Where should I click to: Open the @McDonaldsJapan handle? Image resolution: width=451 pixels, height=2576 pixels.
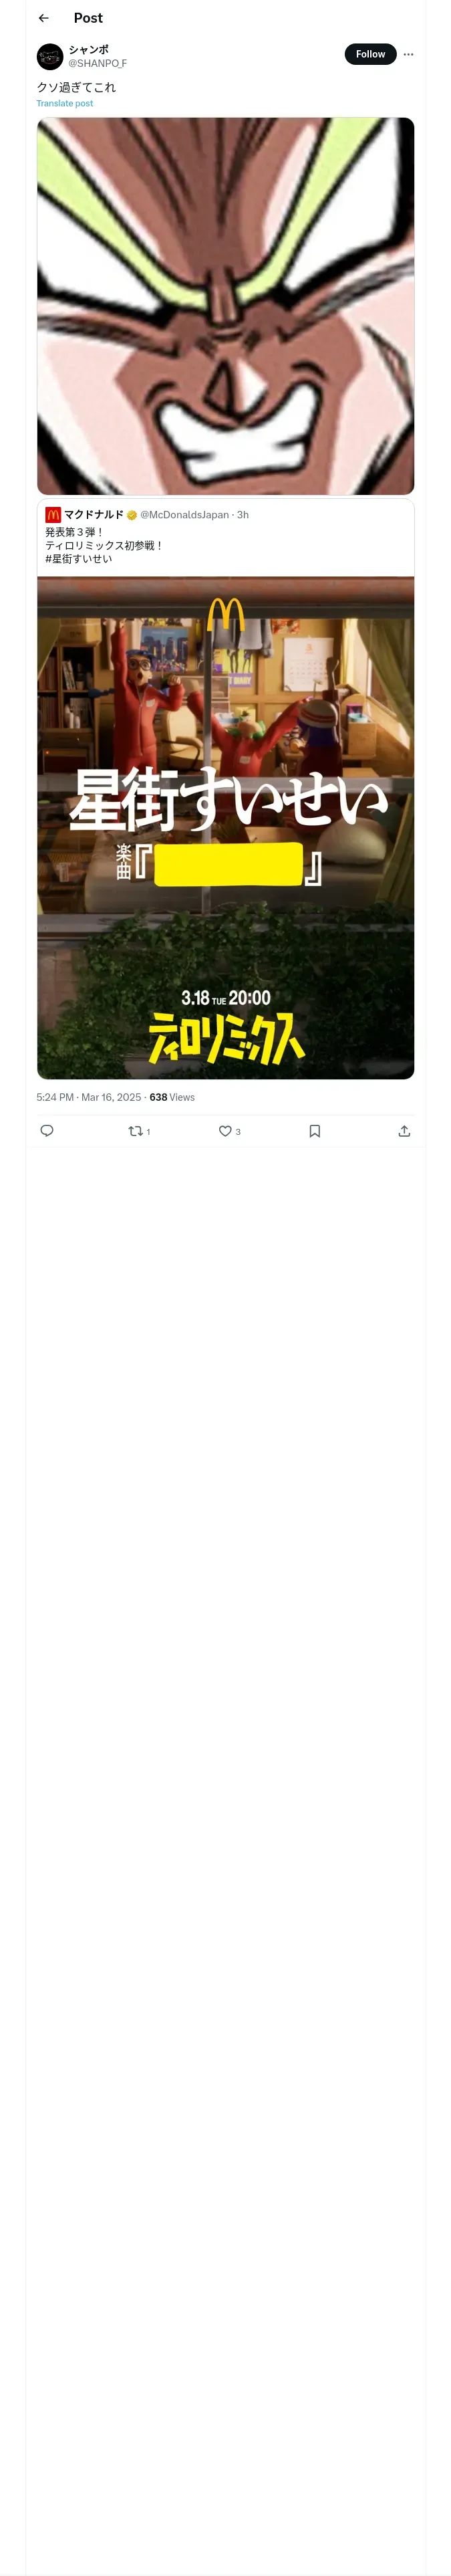185,515
